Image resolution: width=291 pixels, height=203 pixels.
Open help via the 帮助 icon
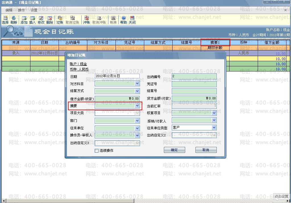click(x=124, y=20)
